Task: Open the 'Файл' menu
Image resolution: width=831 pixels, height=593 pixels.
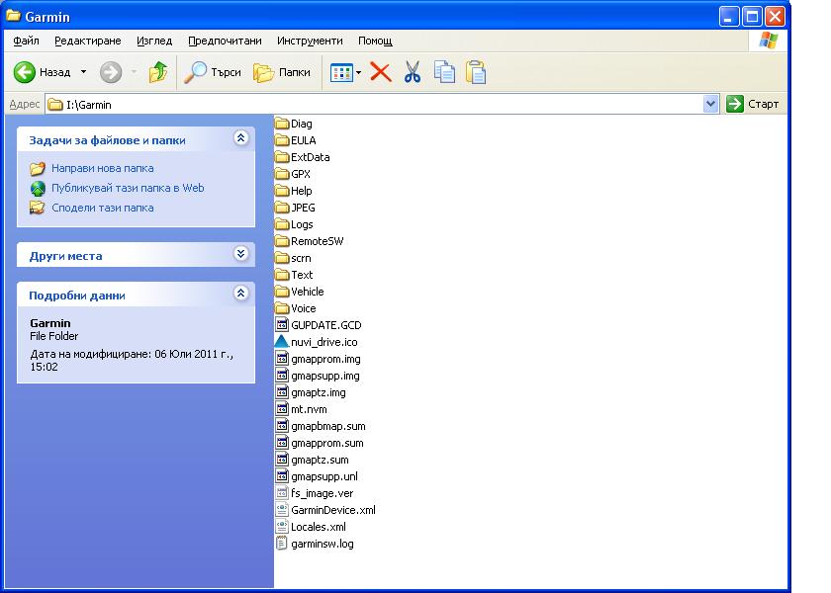Action: (x=27, y=41)
